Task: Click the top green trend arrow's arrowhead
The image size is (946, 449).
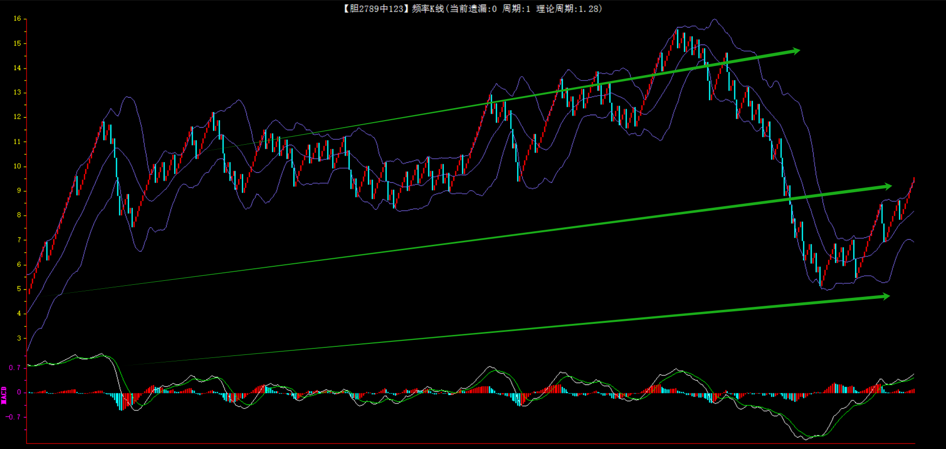Action: tap(795, 51)
